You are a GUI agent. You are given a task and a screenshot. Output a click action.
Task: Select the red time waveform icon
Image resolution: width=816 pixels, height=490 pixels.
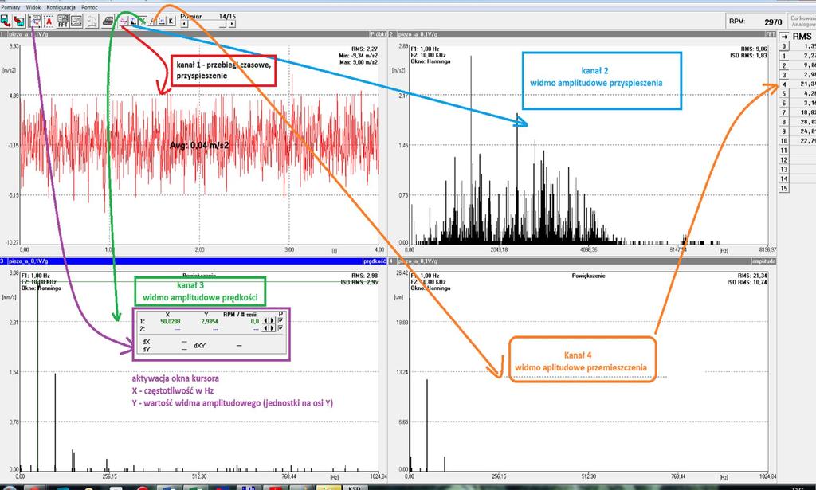(124, 21)
